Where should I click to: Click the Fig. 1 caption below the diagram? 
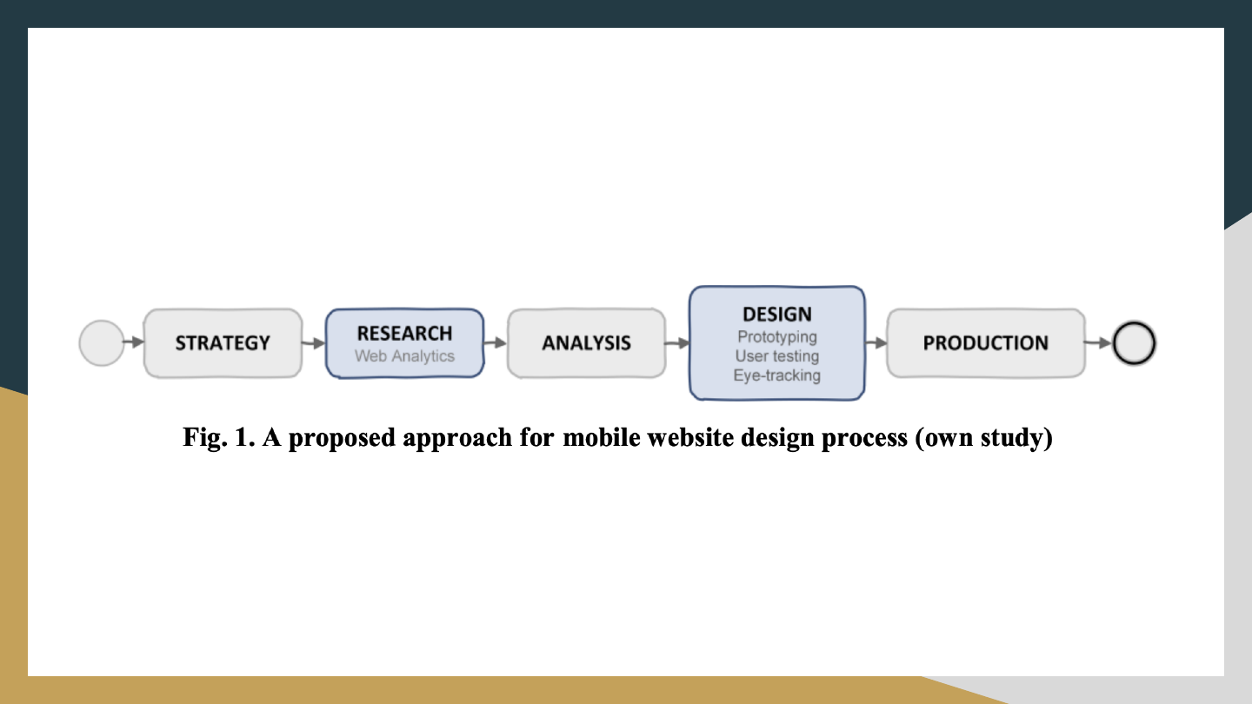point(617,437)
